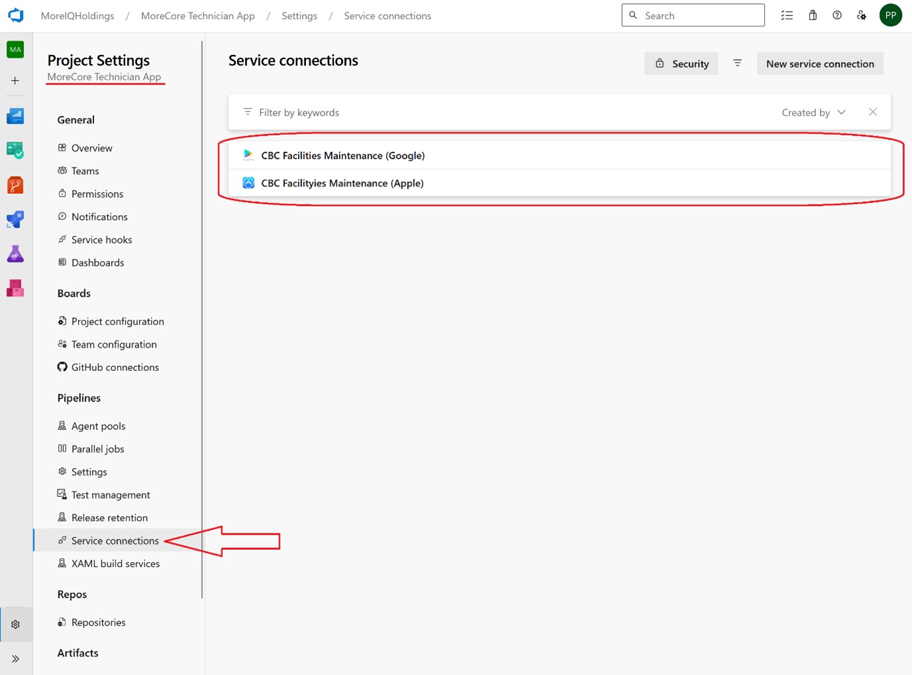
Task: Expand the Created by filter dropdown
Action: 813,112
